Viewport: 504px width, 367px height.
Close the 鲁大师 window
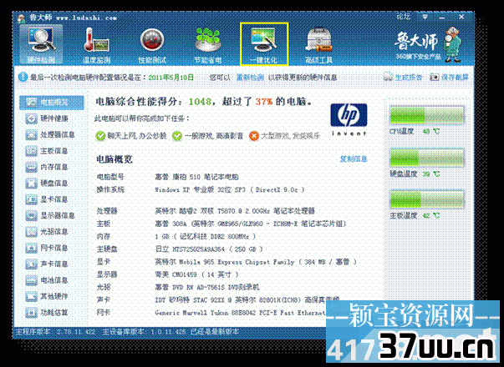click(x=461, y=17)
